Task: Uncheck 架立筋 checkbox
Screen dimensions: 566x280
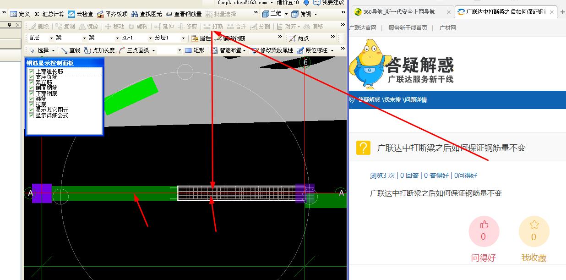Action: (x=31, y=82)
